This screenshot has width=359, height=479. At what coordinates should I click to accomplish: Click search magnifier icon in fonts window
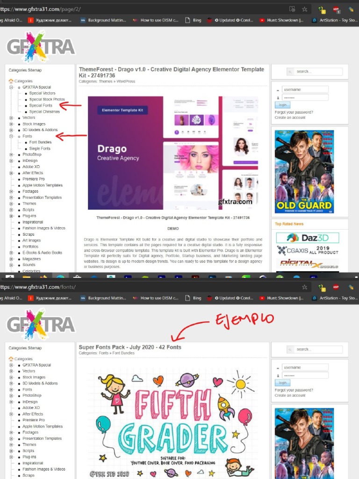coord(290,349)
